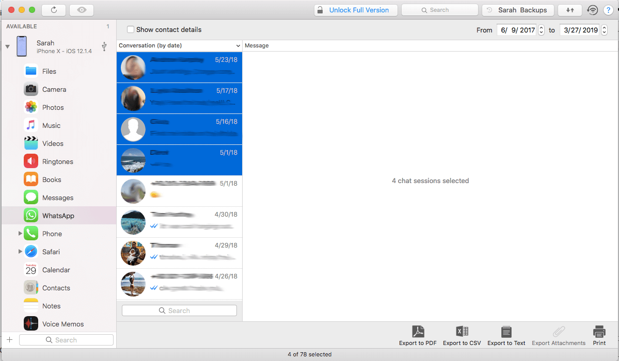Open the Books section icon
The height and width of the screenshot is (361, 619).
pyautogui.click(x=31, y=179)
